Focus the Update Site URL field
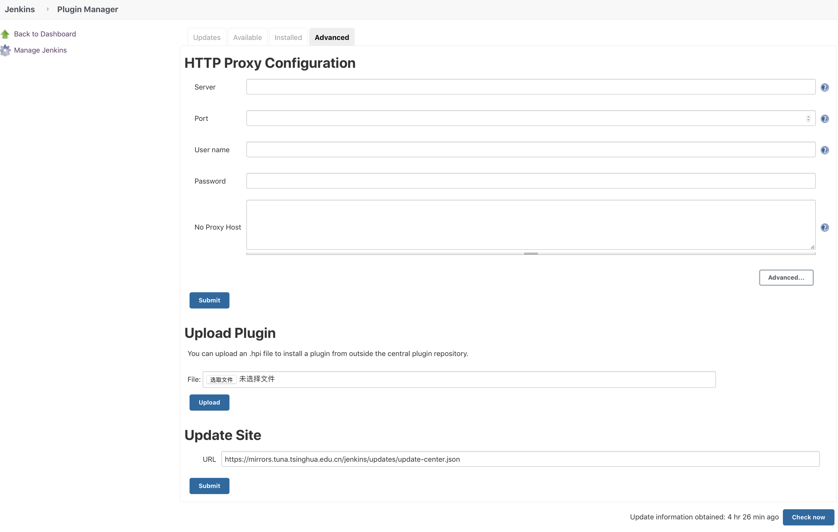 click(520, 459)
